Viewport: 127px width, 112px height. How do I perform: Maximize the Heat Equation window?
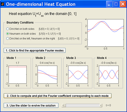(x=116, y=4)
